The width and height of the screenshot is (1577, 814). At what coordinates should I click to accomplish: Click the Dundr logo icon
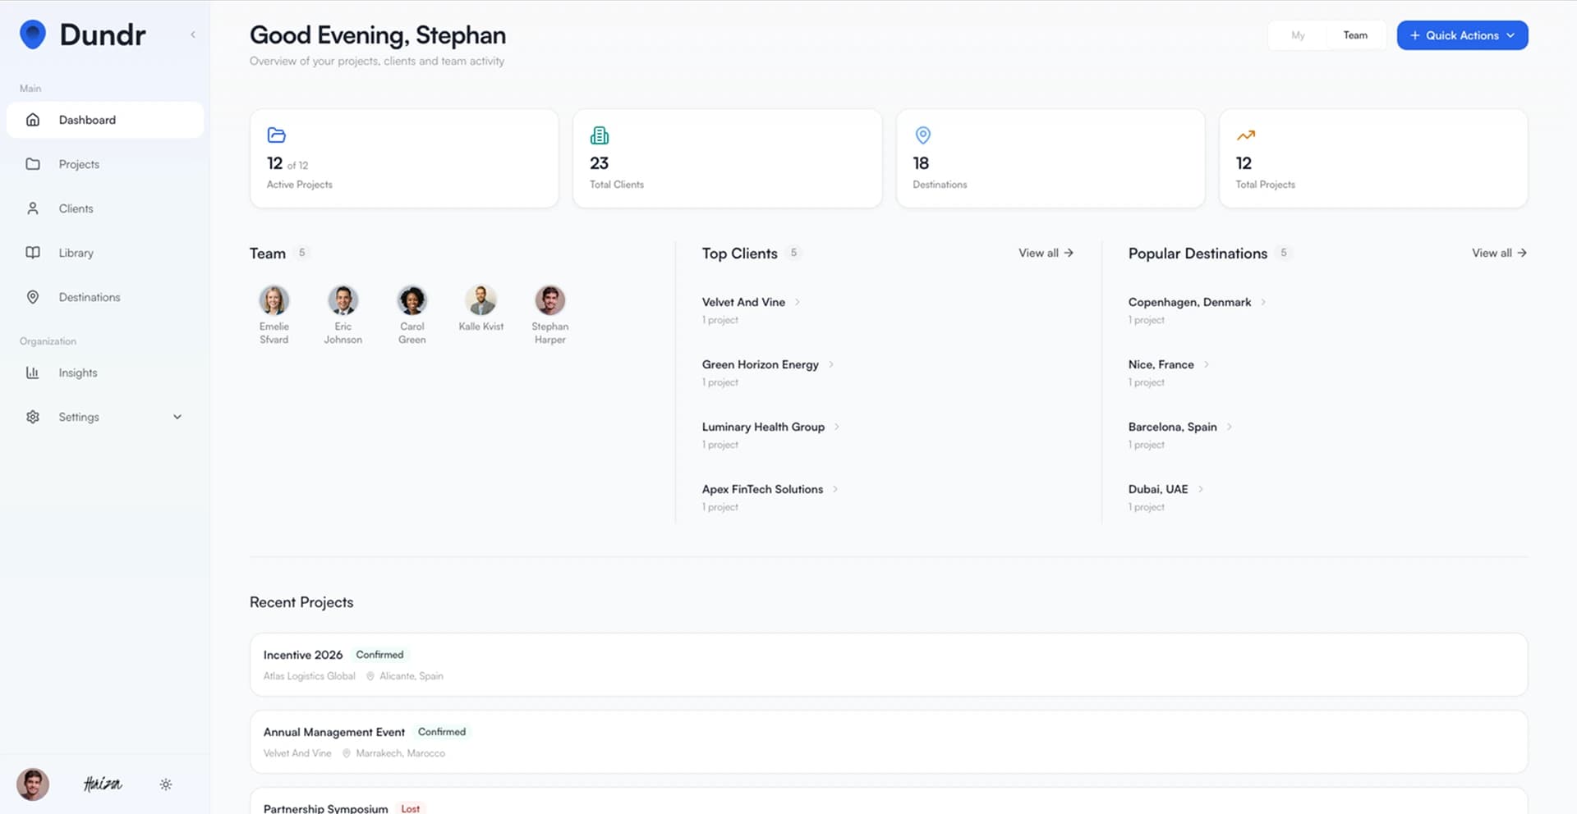pyautogui.click(x=33, y=34)
